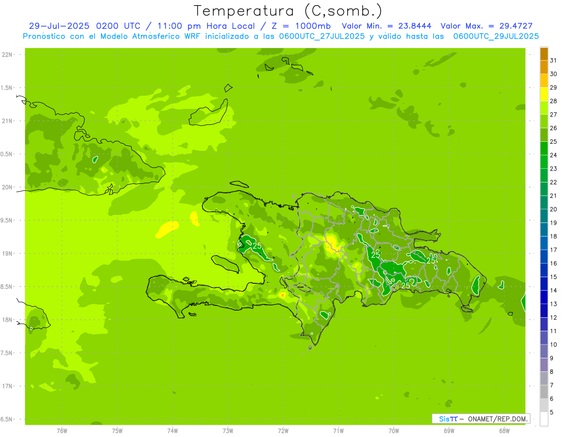Click the legend value '11'
Screen dimensions: 566x437
click(554, 331)
